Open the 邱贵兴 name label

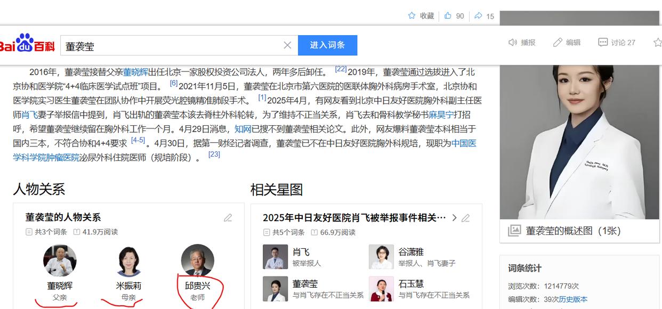[x=198, y=286]
